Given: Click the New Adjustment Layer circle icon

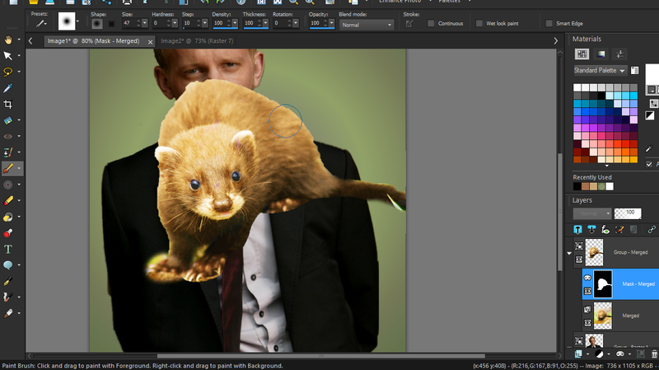Looking at the screenshot, I should tap(599, 354).
